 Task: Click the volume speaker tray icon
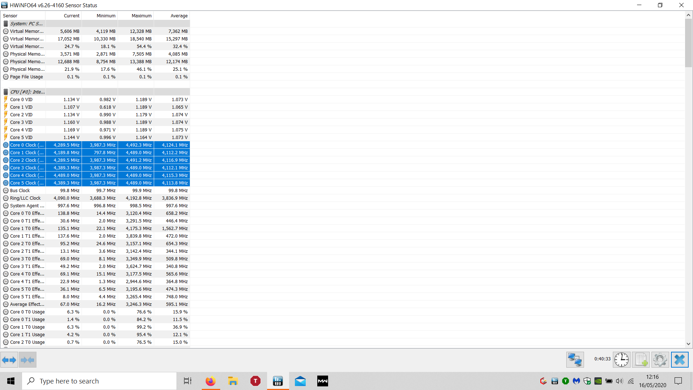[x=619, y=381]
